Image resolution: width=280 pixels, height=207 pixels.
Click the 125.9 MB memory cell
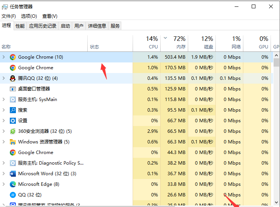[174, 89]
